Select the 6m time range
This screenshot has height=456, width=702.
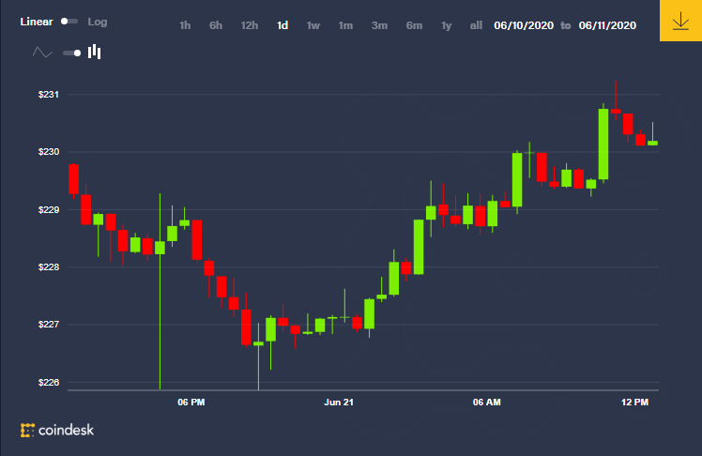[x=414, y=25]
